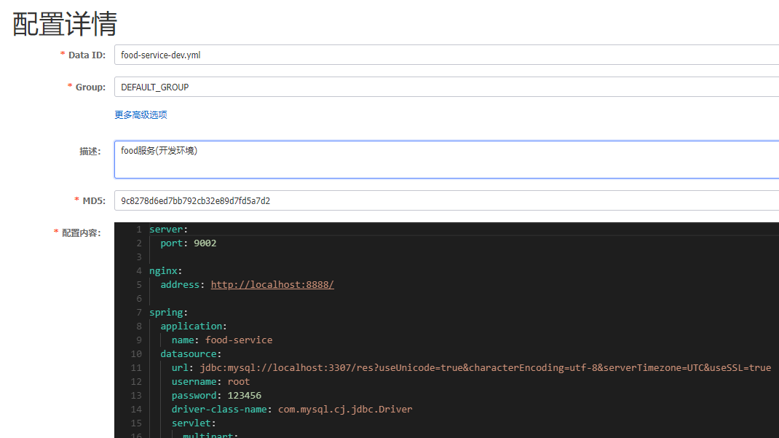Click the username value root
779x438 pixels.
click(x=238, y=382)
